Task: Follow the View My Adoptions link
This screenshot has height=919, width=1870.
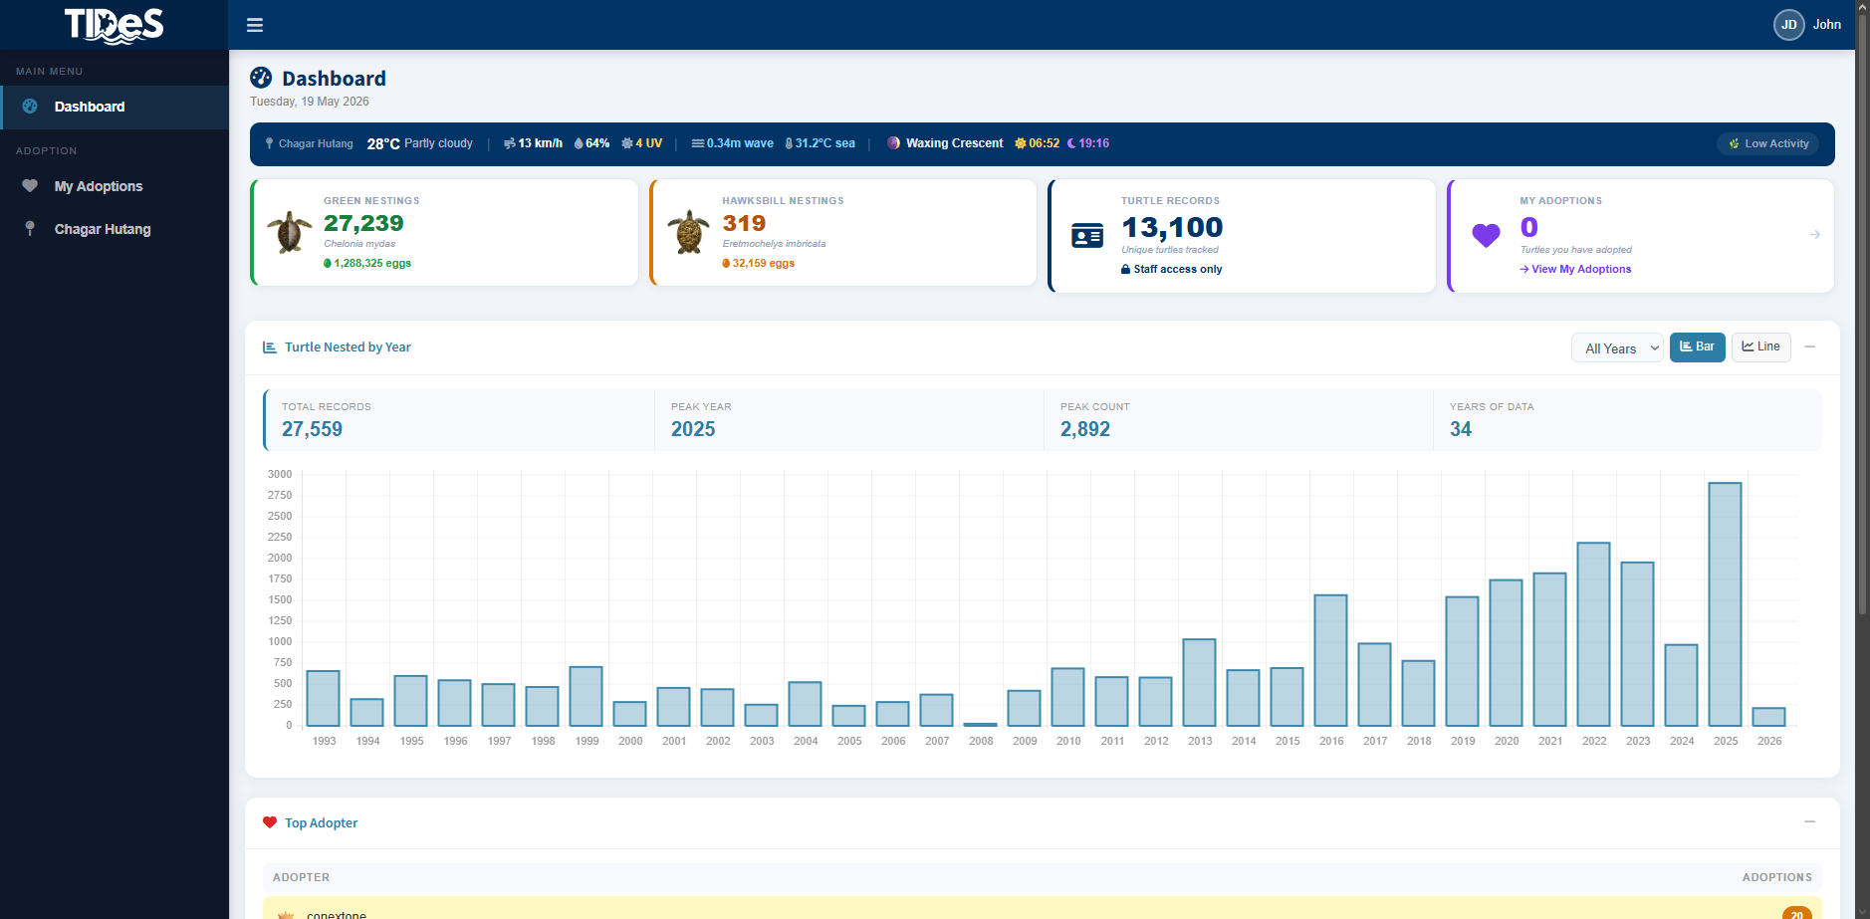Action: [1575, 269]
